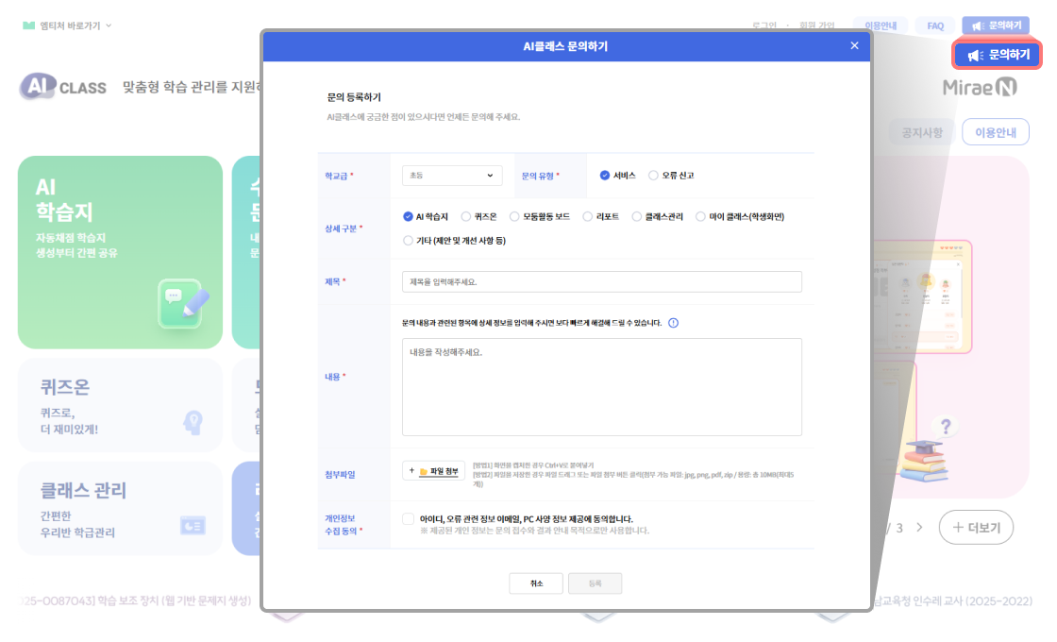Click the 클래스 관리 card icon
Screen dimensions: 1057x642
pos(193,525)
